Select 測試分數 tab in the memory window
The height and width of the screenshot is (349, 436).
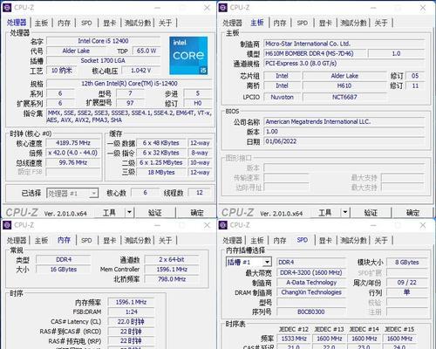138,240
